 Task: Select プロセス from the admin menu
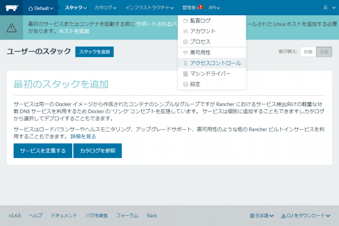point(212,41)
